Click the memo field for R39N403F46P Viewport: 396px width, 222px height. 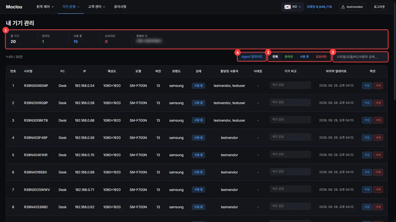click(x=290, y=137)
